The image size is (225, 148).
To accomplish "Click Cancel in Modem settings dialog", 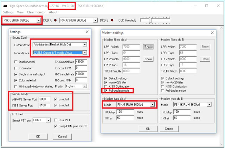I will 169,129.
